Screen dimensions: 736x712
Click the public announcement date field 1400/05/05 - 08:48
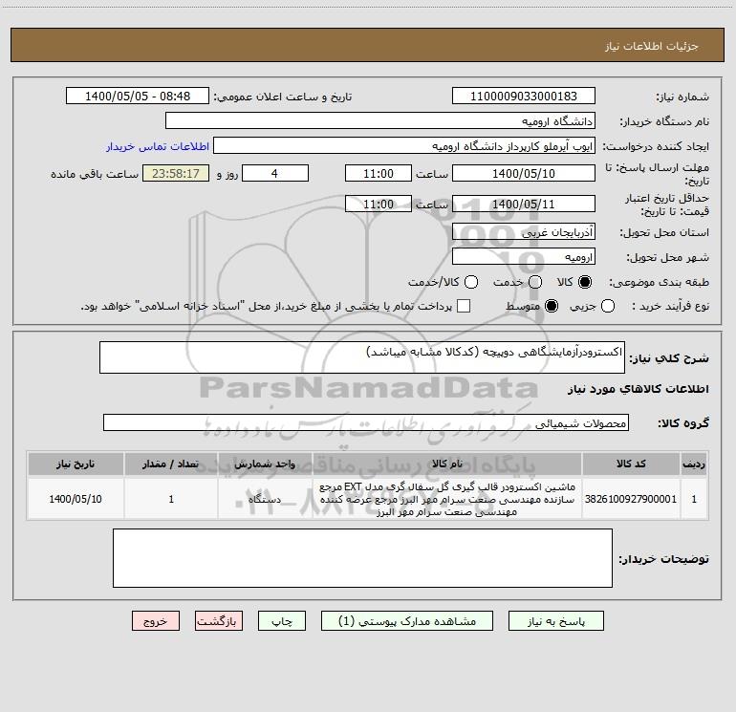coord(138,97)
